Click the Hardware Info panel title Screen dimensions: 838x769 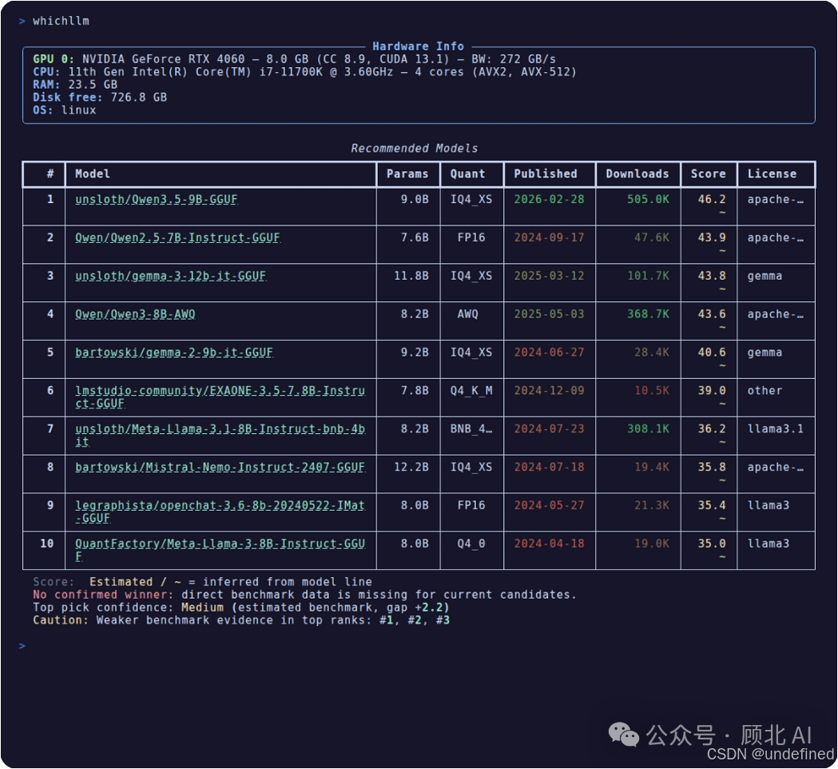pyautogui.click(x=418, y=46)
